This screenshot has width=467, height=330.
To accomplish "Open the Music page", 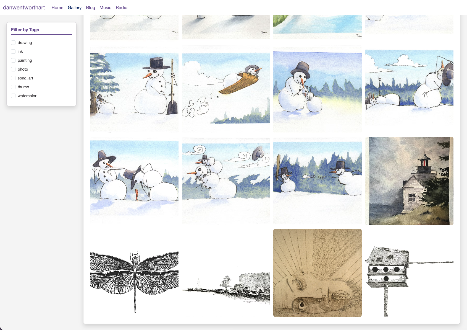I will [x=105, y=7].
